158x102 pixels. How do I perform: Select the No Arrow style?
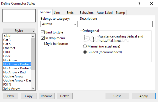17,60
